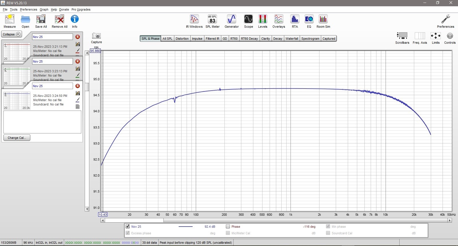Screen dimensions: 458x246
Task: Delete the 3:21:13 PM measurement
Action: (x=78, y=37)
